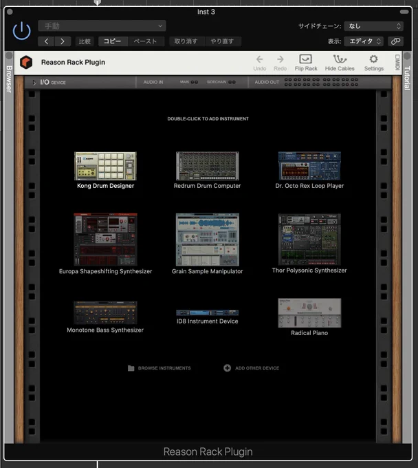
Task: Click the Redrum Drum Computer text label
Action: point(207,186)
